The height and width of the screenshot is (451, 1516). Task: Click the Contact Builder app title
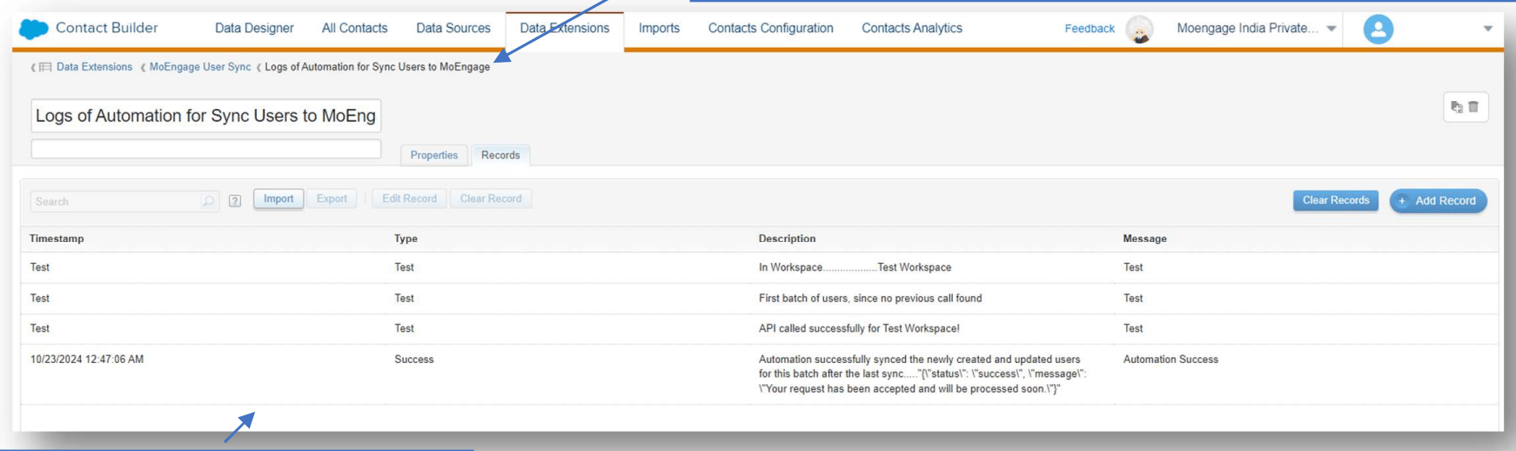point(107,28)
